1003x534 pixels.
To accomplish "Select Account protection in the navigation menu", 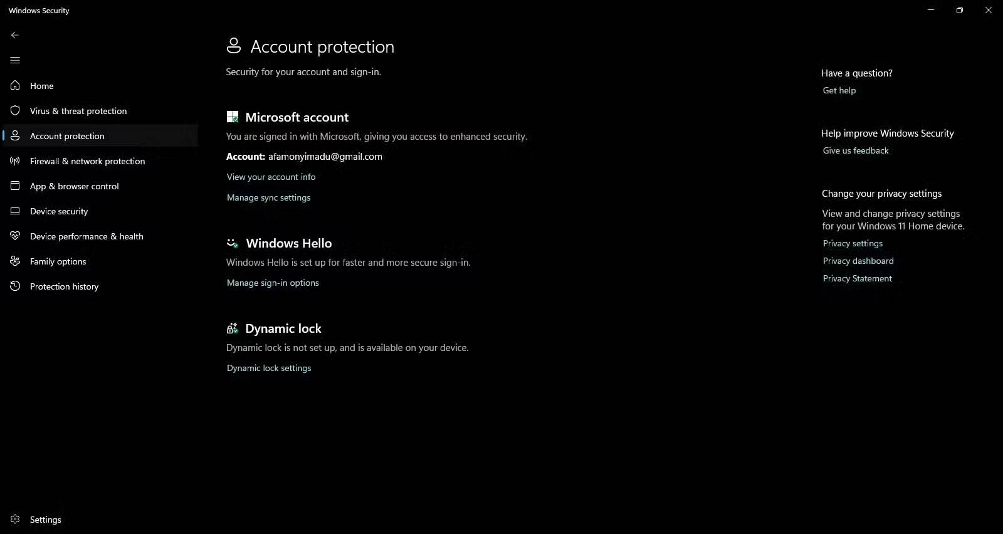I will 67,135.
